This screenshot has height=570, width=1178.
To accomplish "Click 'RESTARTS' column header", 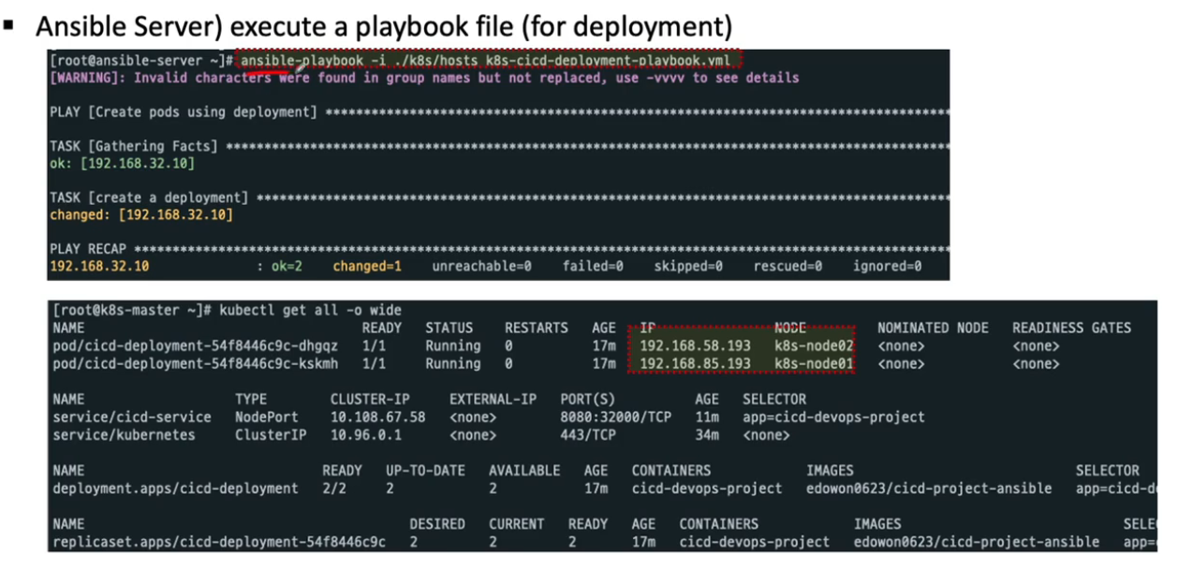I will [x=536, y=329].
